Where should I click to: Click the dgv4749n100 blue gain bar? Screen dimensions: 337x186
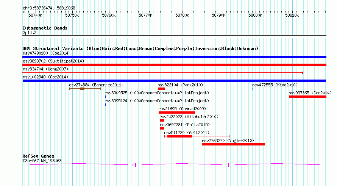pos(174,57)
